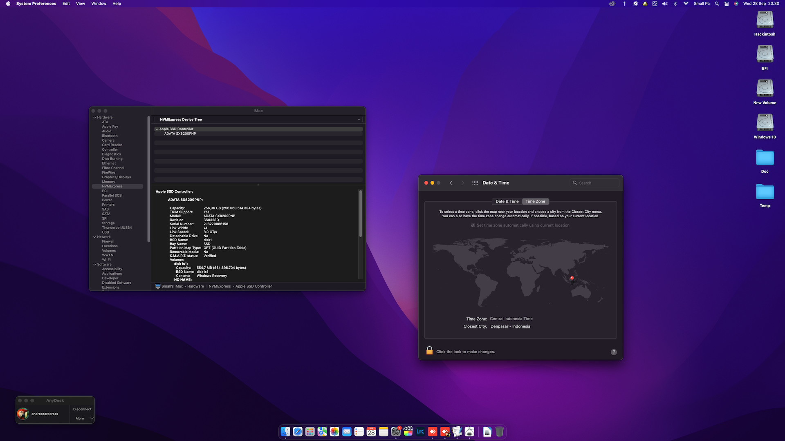Click the lock to make changes
The image size is (785, 441).
(429, 351)
